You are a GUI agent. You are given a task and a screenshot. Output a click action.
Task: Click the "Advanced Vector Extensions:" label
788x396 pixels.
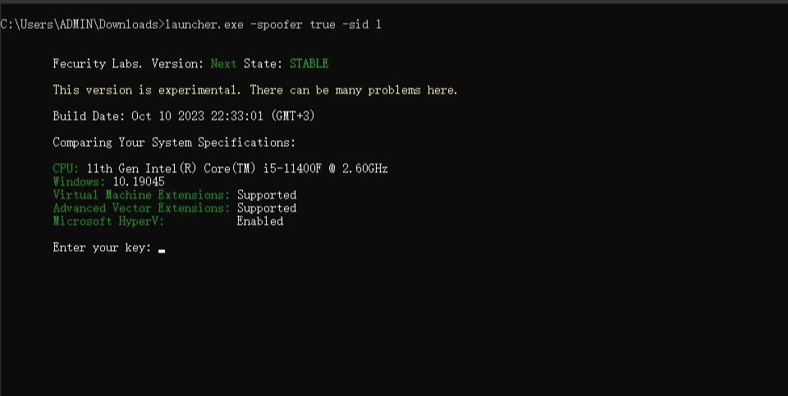141,208
